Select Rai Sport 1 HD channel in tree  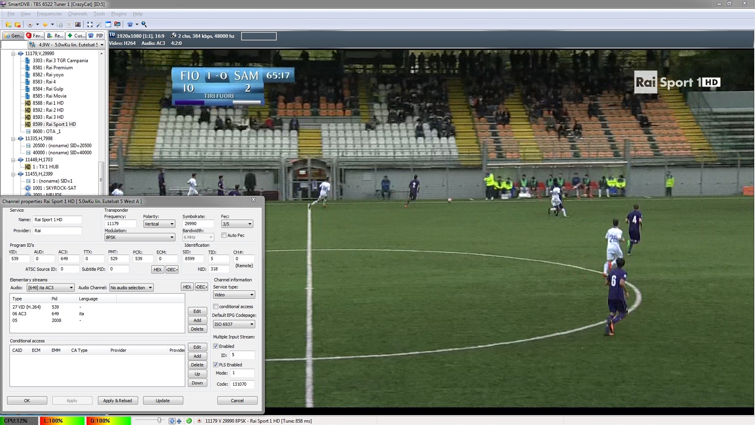pyautogui.click(x=54, y=124)
